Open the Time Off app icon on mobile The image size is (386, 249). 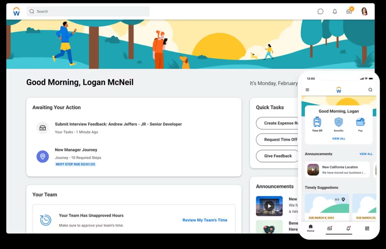pos(317,125)
